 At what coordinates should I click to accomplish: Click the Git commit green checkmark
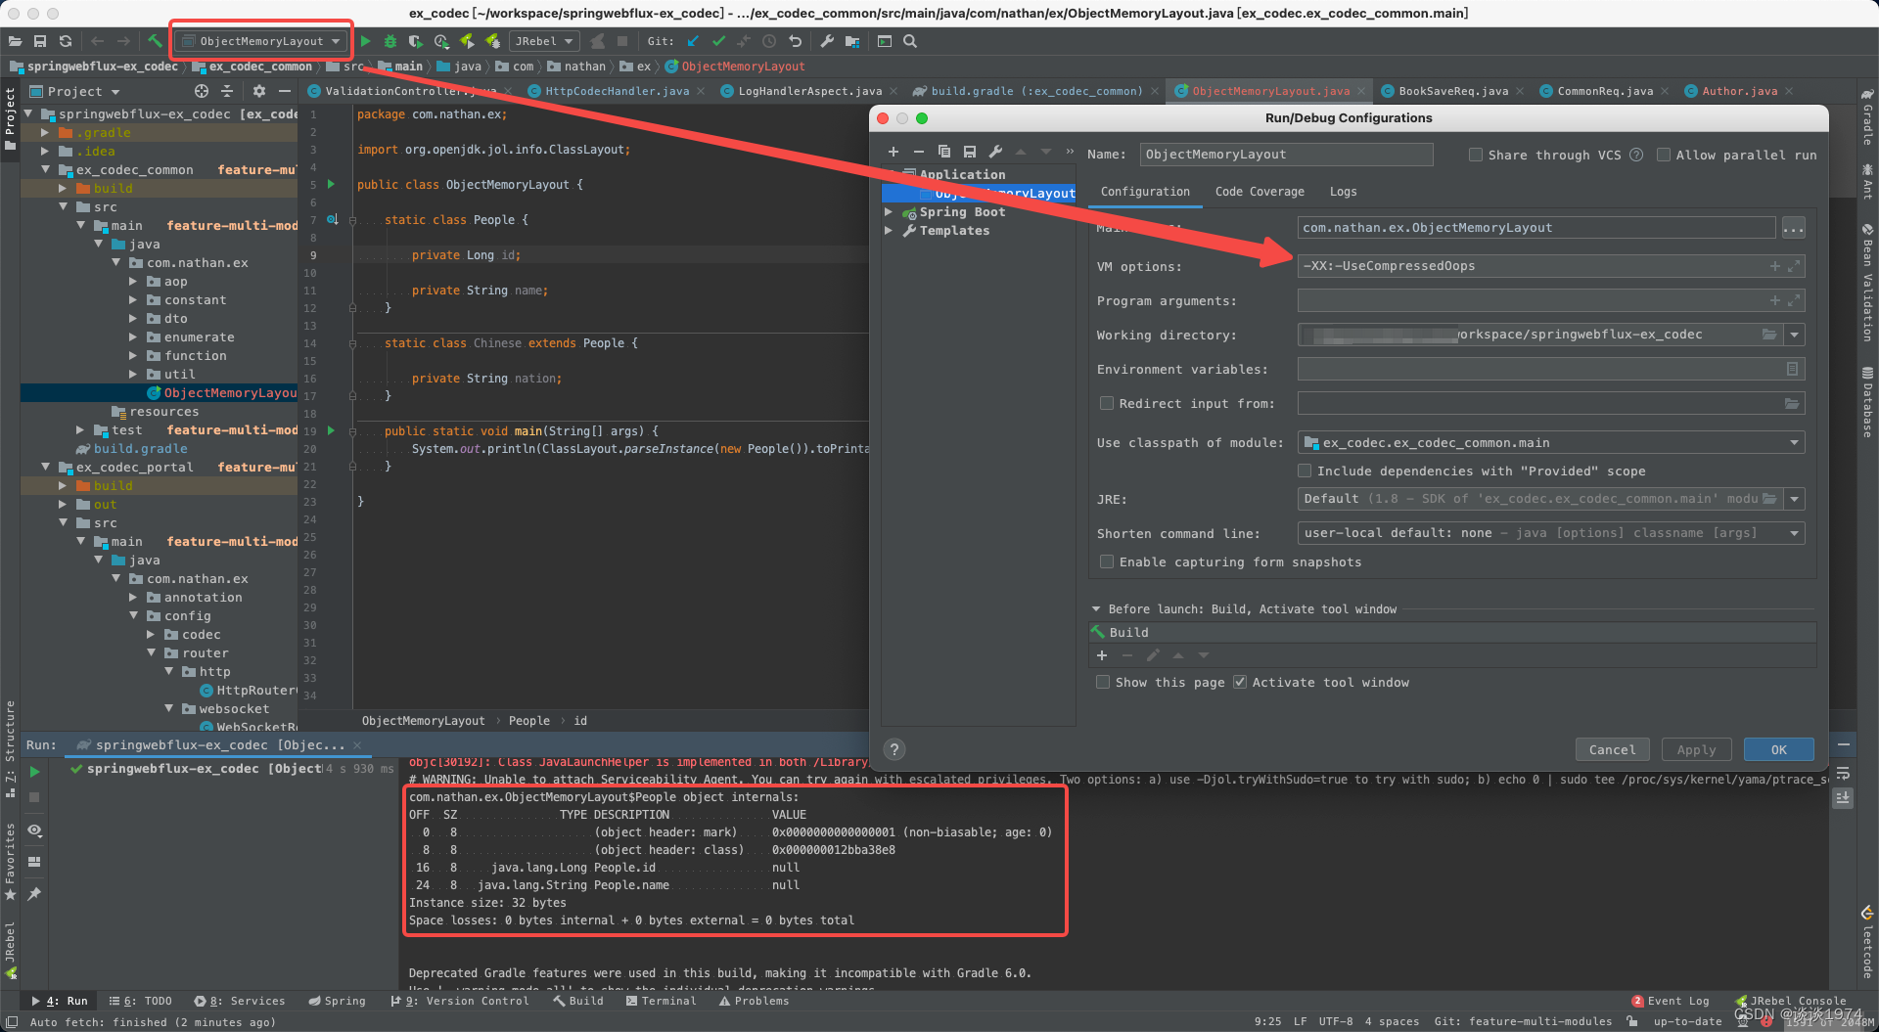click(x=718, y=41)
